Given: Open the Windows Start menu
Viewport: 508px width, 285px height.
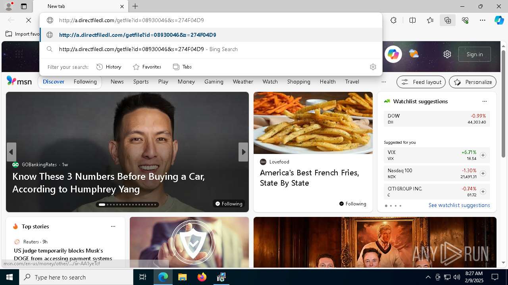Looking at the screenshot, I should click(x=10, y=277).
